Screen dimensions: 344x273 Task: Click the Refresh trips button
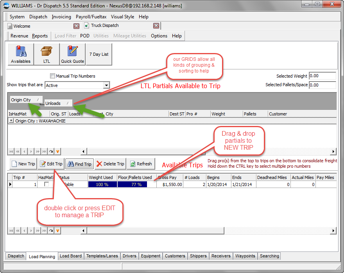pos(141,164)
